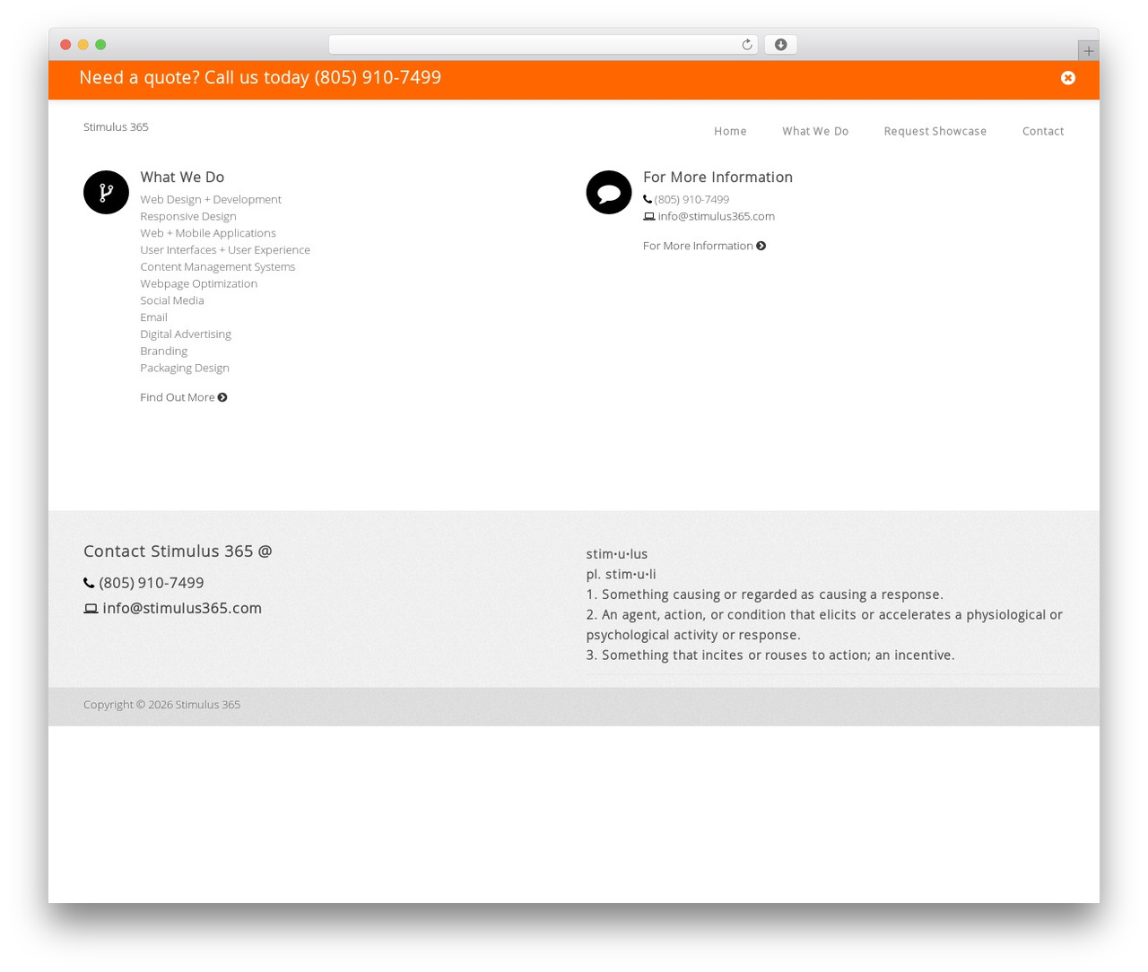
Task: Click Responsive Design list item
Action: click(188, 216)
